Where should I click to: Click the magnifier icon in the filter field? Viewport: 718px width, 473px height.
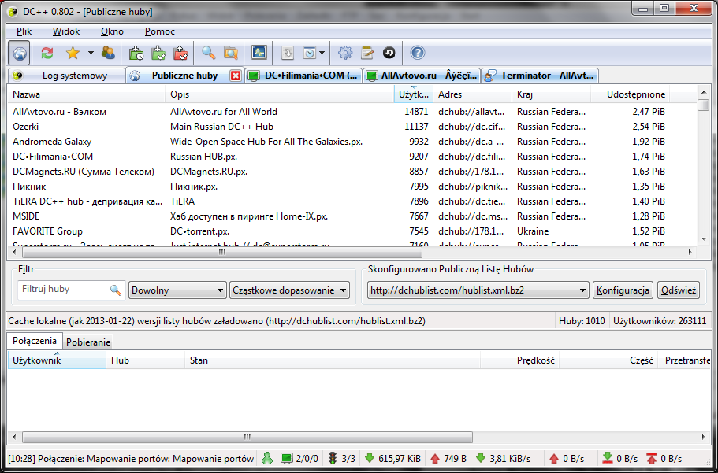point(116,290)
